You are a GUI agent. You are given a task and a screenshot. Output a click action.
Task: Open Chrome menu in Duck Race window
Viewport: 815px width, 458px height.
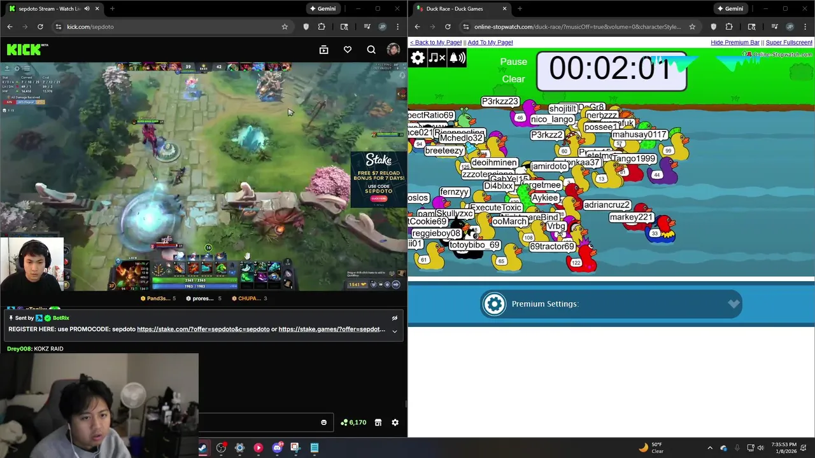[805, 27]
